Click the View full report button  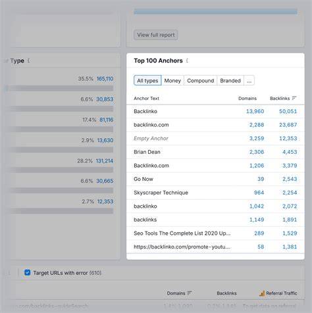click(x=156, y=35)
